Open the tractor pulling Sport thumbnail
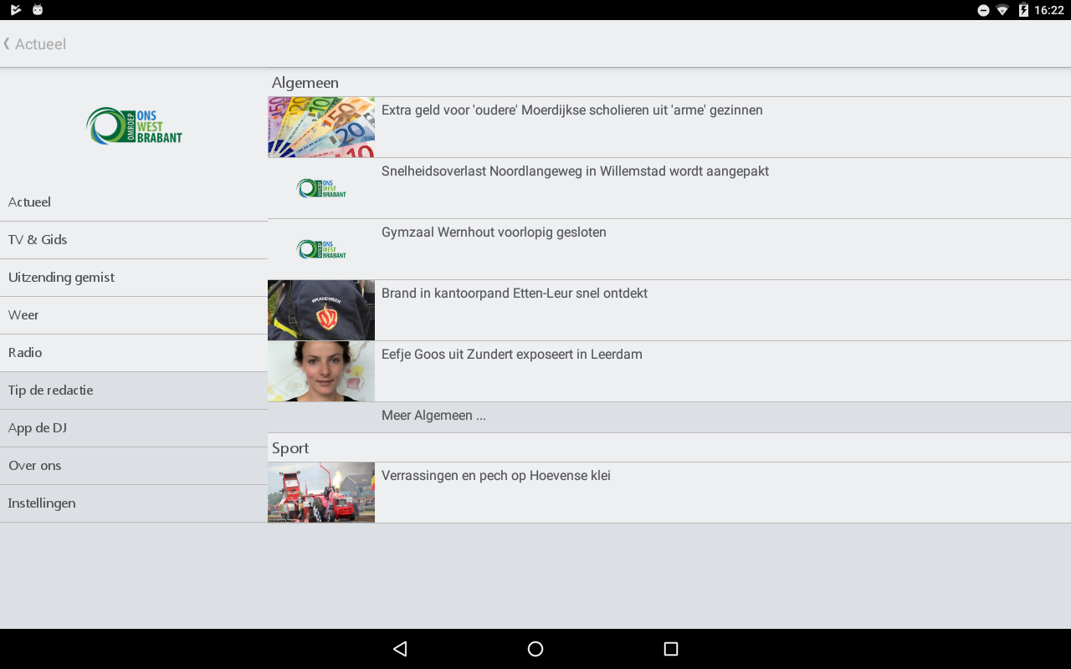The image size is (1071, 669). pos(321,493)
